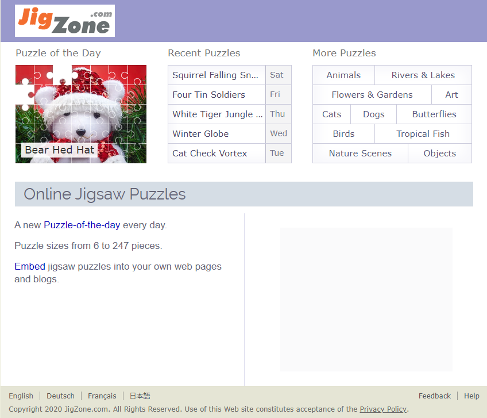
Task: Click the Puzzle-of-the-day text link
Action: pyautogui.click(x=82, y=225)
